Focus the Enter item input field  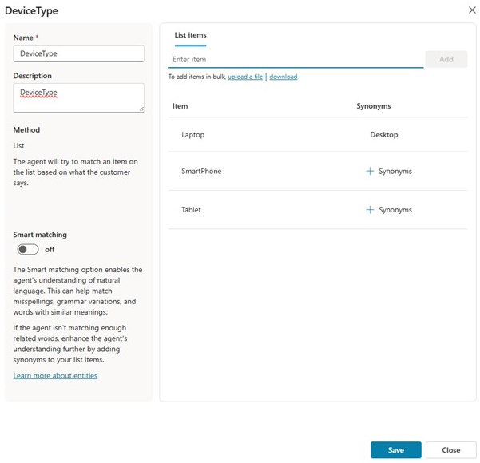click(x=296, y=59)
